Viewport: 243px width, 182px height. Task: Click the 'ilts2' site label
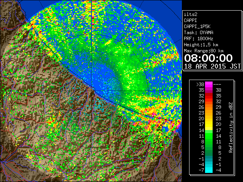(x=191, y=14)
